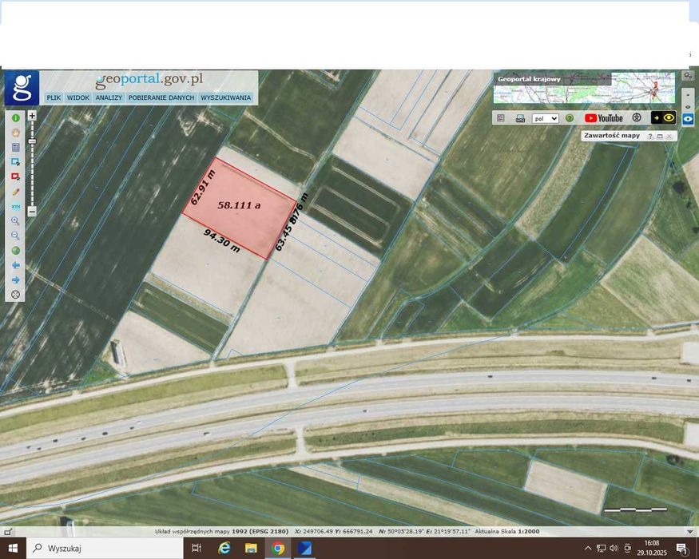The image size is (699, 559).
Task: Click the minus zoom button
Action: click(32, 212)
